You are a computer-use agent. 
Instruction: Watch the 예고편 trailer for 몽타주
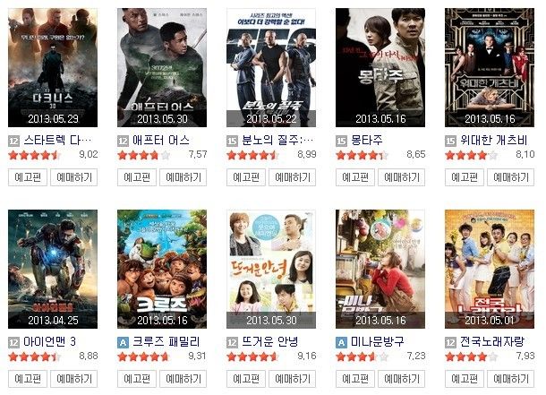[355, 177]
